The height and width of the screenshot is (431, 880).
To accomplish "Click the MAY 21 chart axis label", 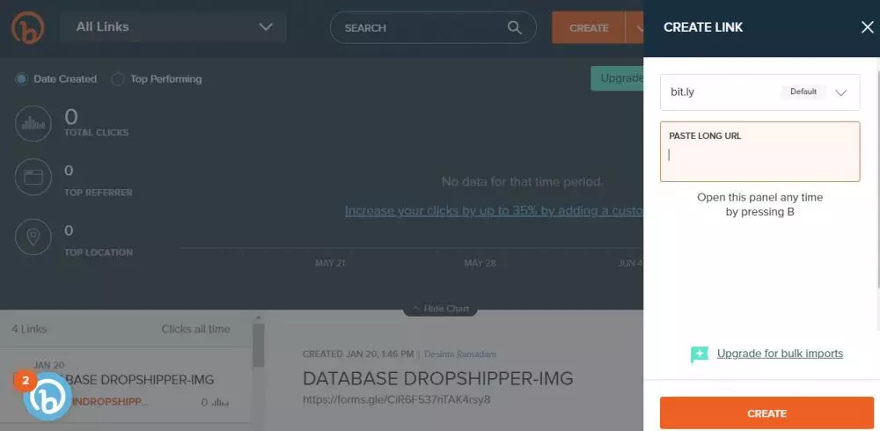I will click(330, 263).
